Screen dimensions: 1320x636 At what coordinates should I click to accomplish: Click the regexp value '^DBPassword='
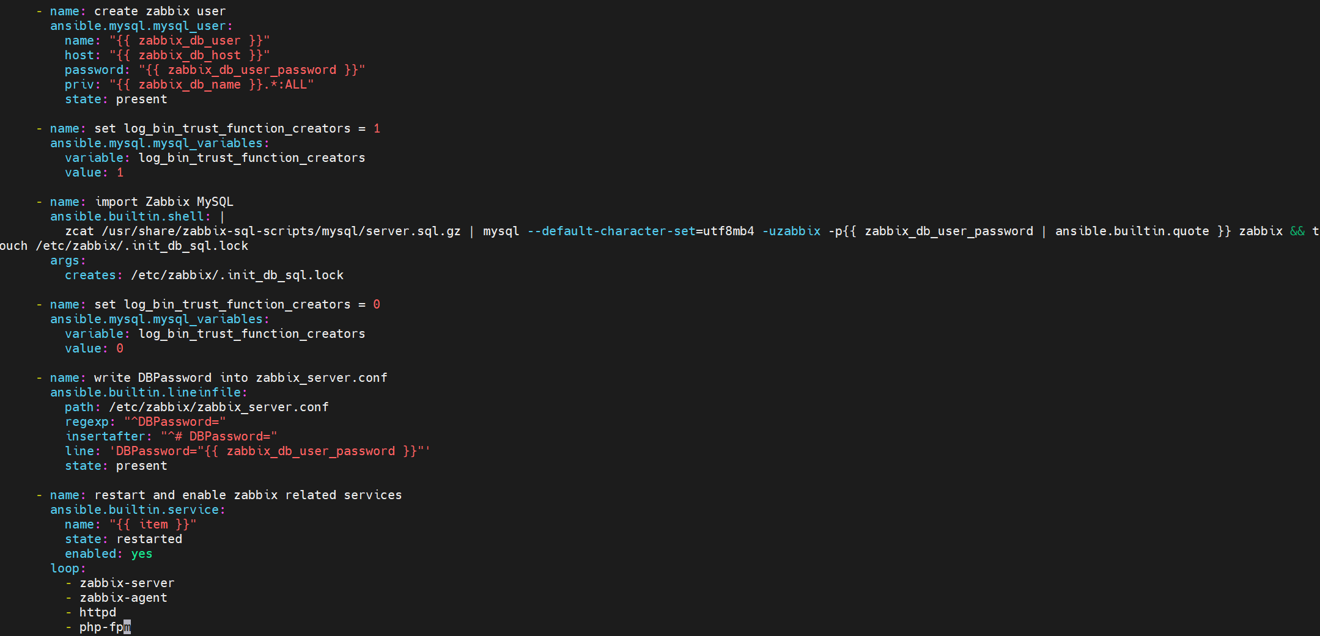(x=175, y=422)
